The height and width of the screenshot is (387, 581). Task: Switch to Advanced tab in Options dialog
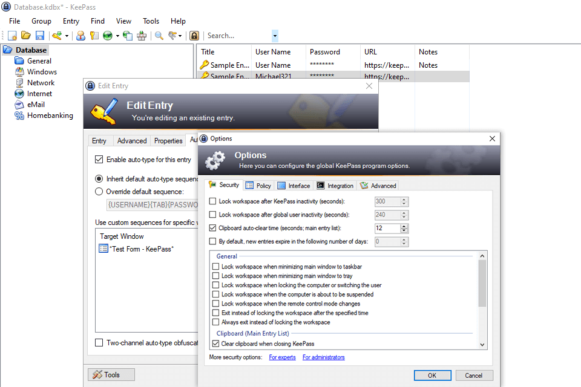click(378, 186)
